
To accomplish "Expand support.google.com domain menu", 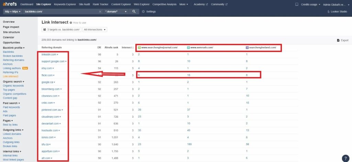I will pyautogui.click(x=66, y=61).
